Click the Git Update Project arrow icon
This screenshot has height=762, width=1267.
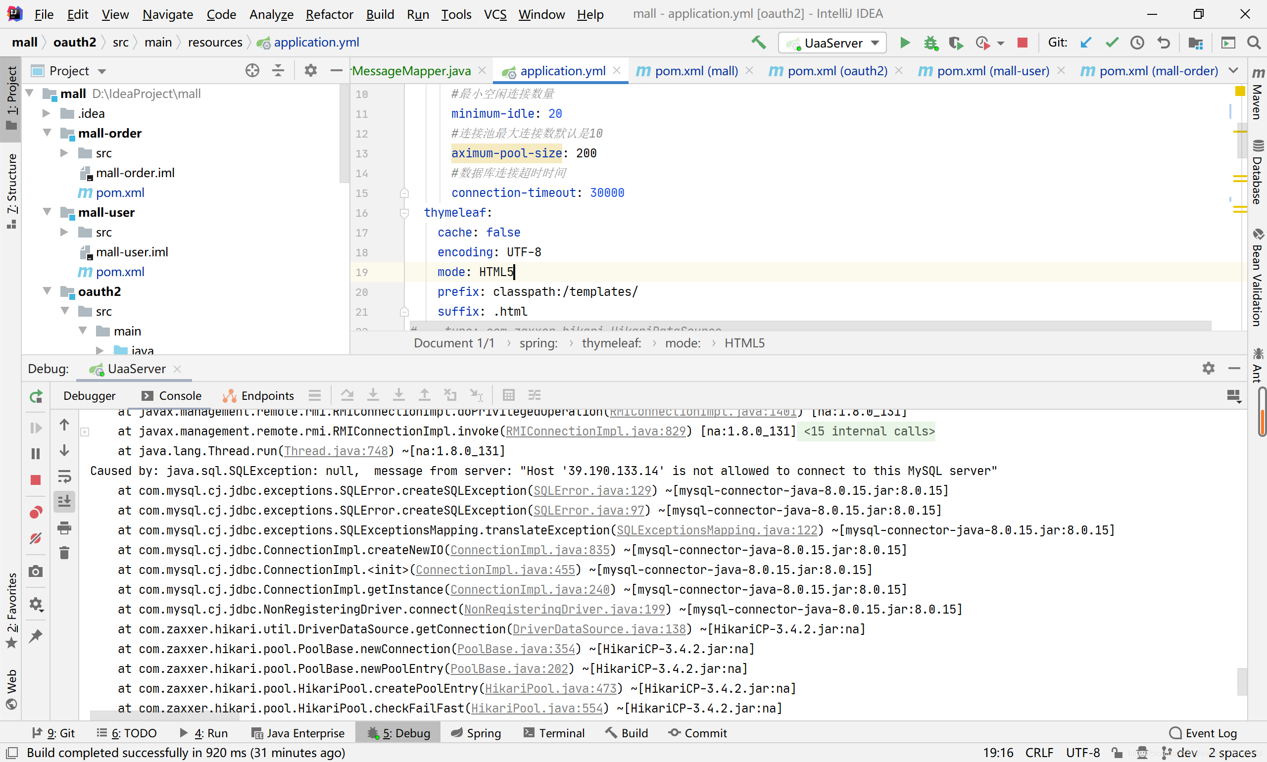1085,43
